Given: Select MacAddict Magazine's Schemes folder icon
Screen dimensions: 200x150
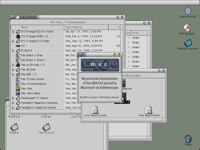Looking at the screenshot, I should tap(18, 103).
